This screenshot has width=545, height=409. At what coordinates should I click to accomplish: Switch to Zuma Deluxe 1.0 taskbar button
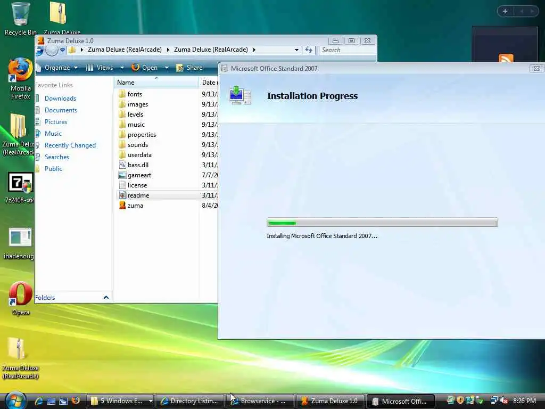[x=331, y=401]
